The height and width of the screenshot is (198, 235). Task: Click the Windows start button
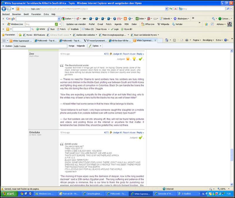9,194
